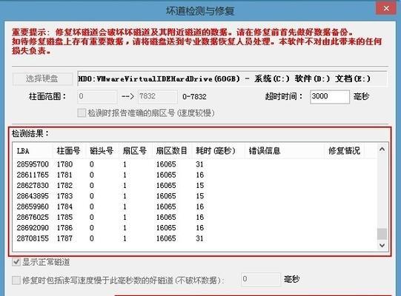Click the start cylinder field showing 0
401x296 pixels.
pyautogui.click(x=97, y=96)
